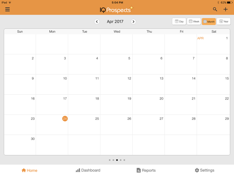Screen dimensions: 234x176
Task: Tap the Wi-Fi status icon
Action: pos(10,3)
